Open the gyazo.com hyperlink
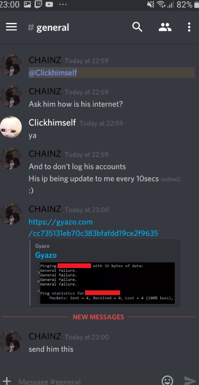The width and height of the screenshot is (199, 385). click(x=93, y=227)
